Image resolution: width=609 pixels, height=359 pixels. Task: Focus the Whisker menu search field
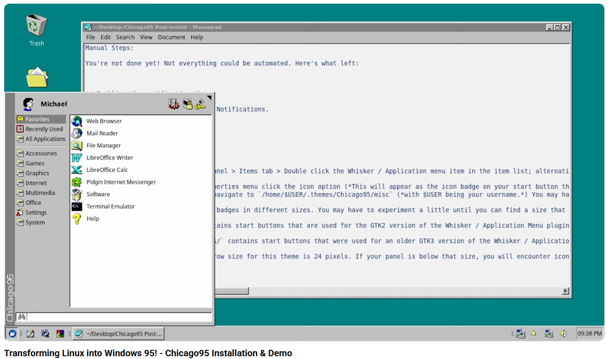click(114, 317)
